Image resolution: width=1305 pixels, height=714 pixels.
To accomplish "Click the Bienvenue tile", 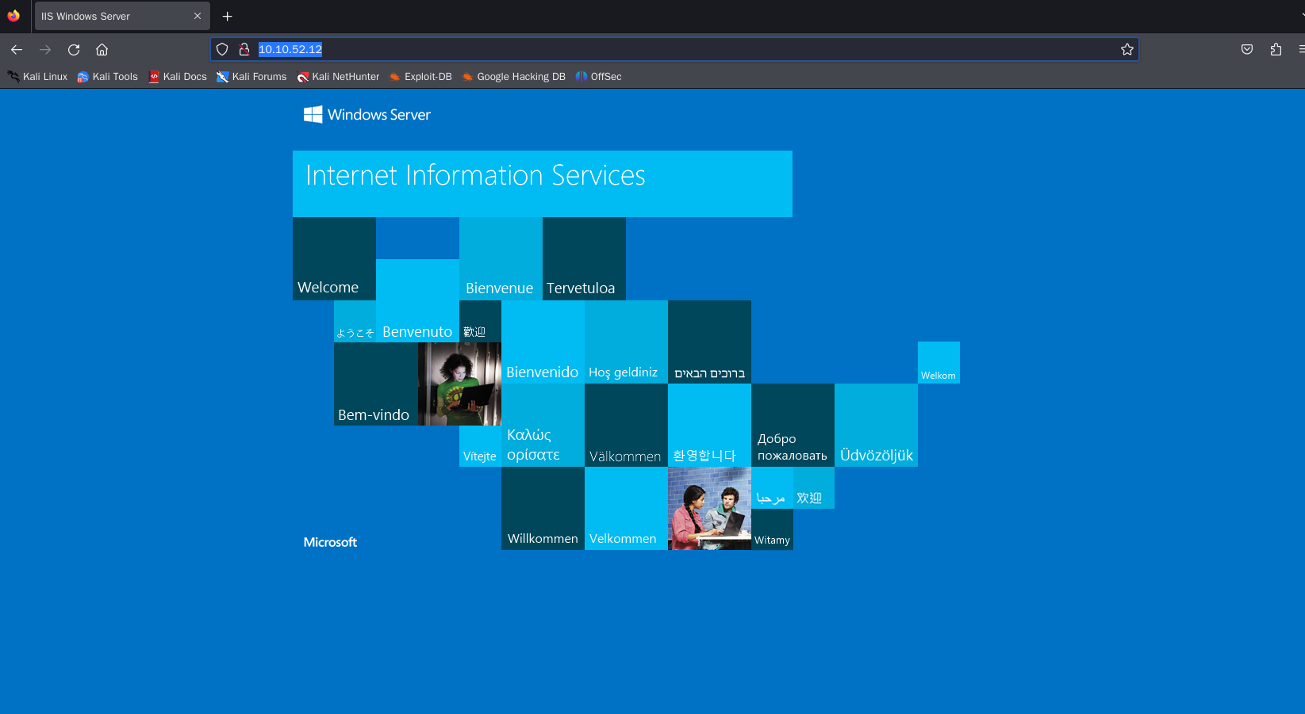I will pyautogui.click(x=501, y=259).
